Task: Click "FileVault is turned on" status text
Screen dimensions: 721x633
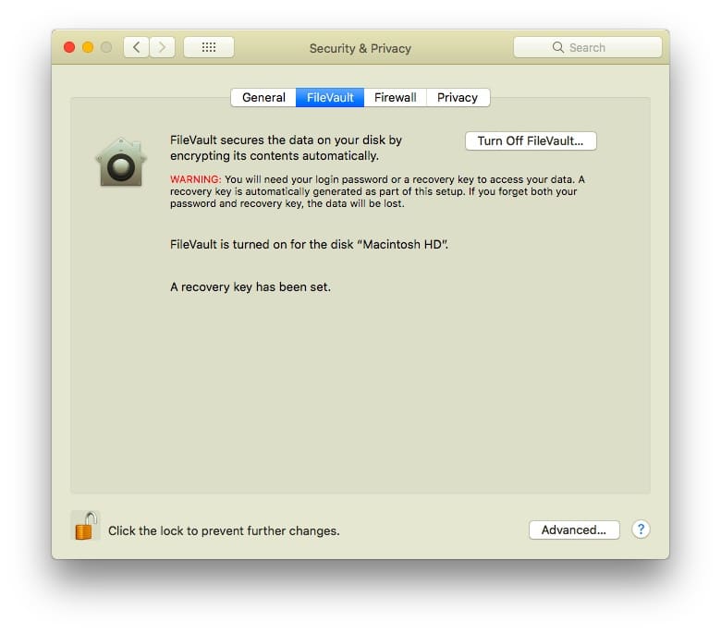Action: click(x=309, y=244)
